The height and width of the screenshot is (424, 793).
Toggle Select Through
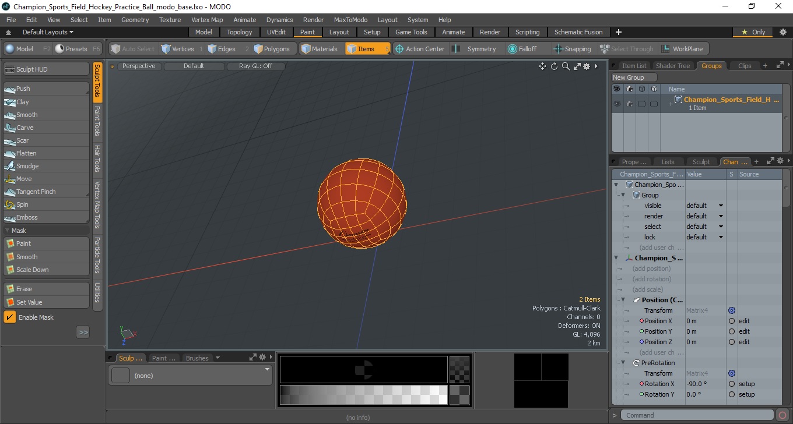coord(627,49)
